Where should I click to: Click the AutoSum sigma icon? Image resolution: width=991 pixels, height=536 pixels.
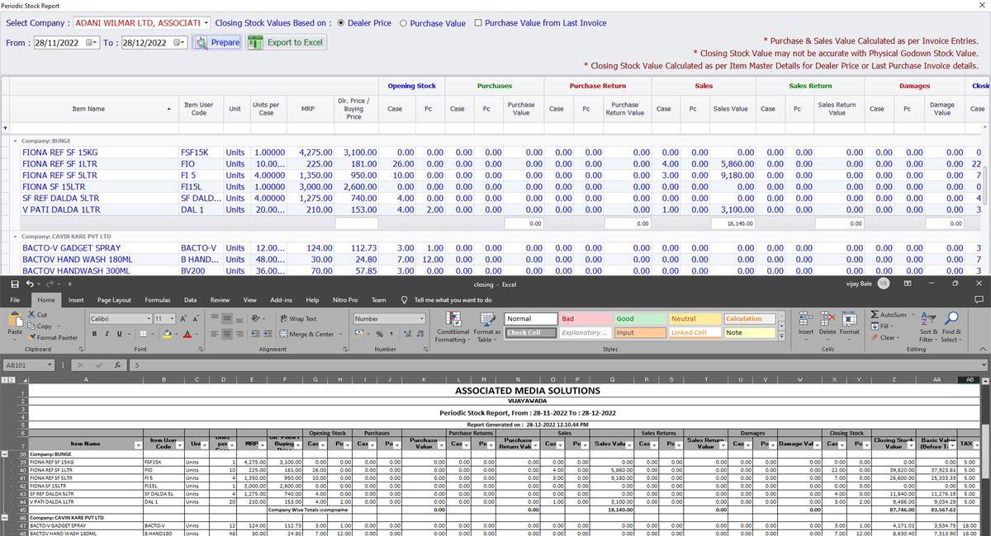click(875, 315)
